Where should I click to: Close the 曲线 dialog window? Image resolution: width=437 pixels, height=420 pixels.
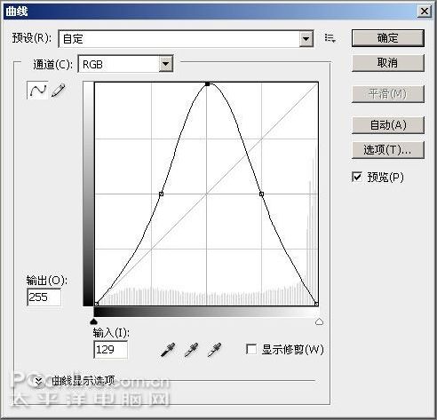(x=425, y=12)
